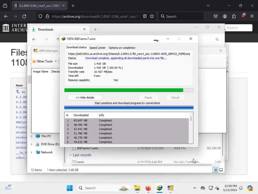
Task: Select connection row 1 with 65.847 MB
Action: coord(126,120)
